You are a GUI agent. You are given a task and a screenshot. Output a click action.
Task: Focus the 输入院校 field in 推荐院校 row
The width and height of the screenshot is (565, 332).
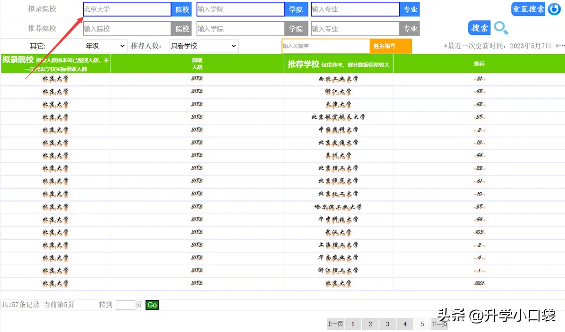(127, 29)
